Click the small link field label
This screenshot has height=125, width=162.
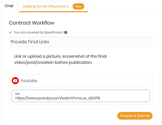(x=17, y=94)
